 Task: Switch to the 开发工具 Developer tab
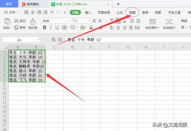(174, 12)
